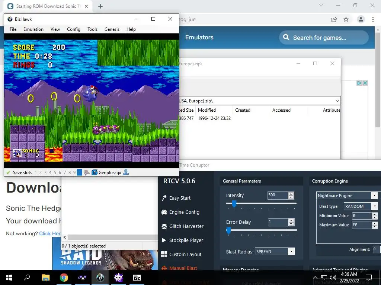381x285 pixels.
Task: Open Chrome profile avatar icon
Action: pos(361,19)
